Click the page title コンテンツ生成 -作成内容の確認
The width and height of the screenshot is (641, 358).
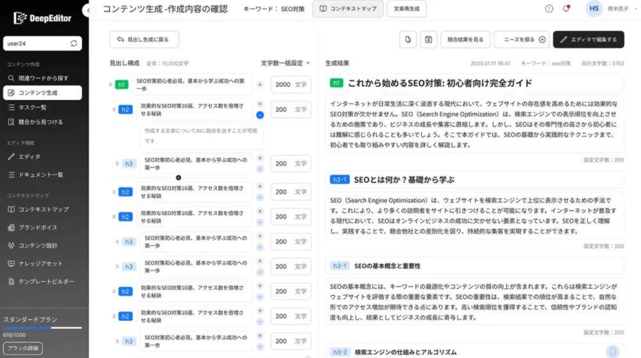click(x=165, y=9)
